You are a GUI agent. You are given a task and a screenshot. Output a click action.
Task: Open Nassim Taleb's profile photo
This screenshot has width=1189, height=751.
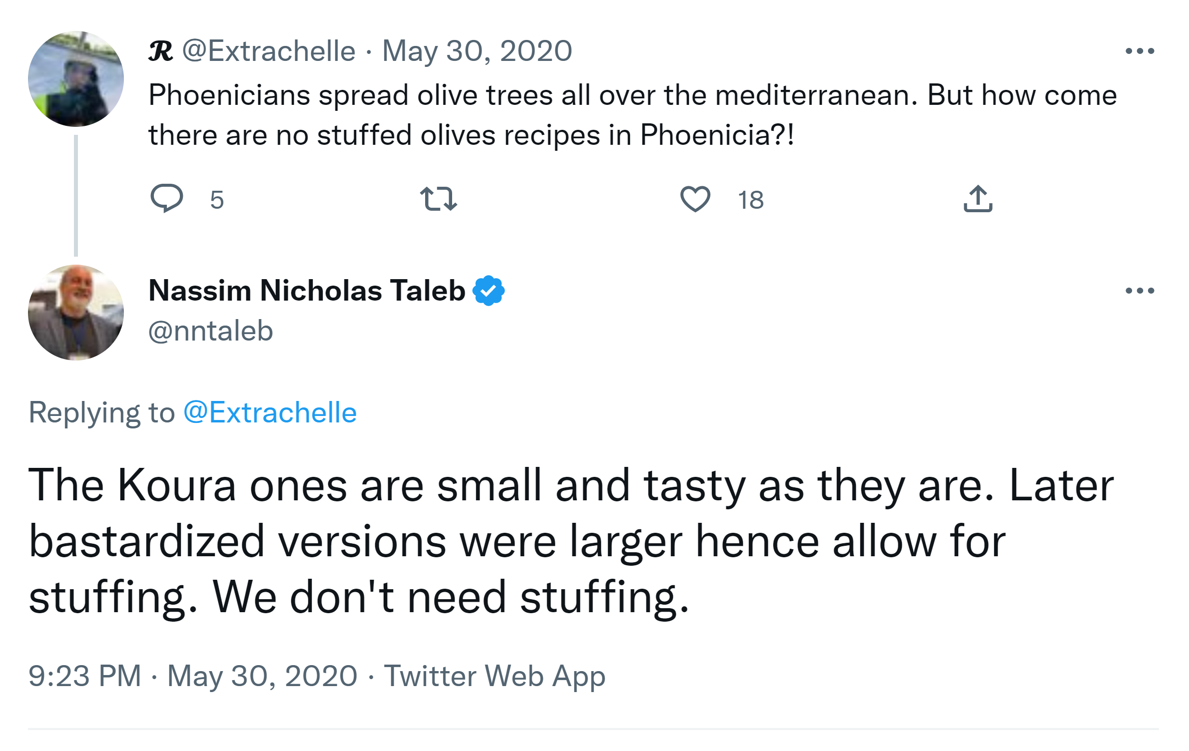pyautogui.click(x=76, y=313)
